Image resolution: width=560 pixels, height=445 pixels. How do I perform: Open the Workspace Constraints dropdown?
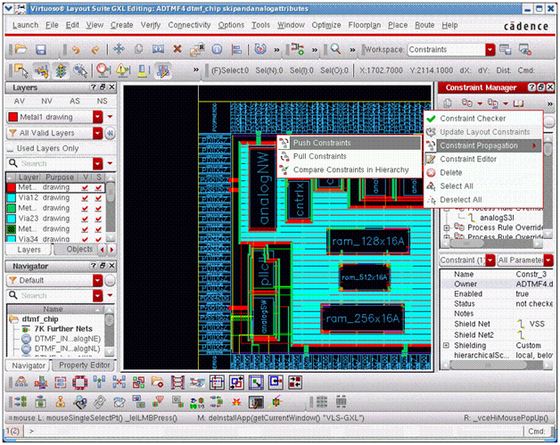click(490, 50)
